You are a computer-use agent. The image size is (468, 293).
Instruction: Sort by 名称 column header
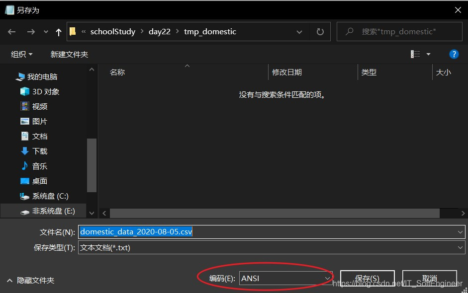click(117, 72)
